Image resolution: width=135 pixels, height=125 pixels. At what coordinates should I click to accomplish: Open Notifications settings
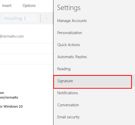point(67,93)
